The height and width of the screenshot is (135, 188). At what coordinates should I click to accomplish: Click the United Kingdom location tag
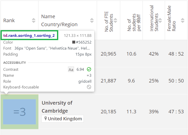point(62,119)
